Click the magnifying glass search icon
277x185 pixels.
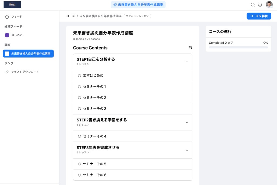coord(253,5)
